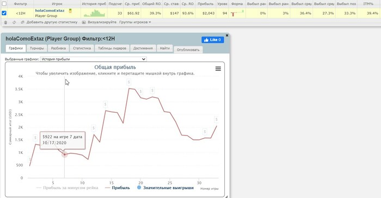Click the refresh arrows icon below table
This screenshot has width=381, height=198.
pos(14,22)
